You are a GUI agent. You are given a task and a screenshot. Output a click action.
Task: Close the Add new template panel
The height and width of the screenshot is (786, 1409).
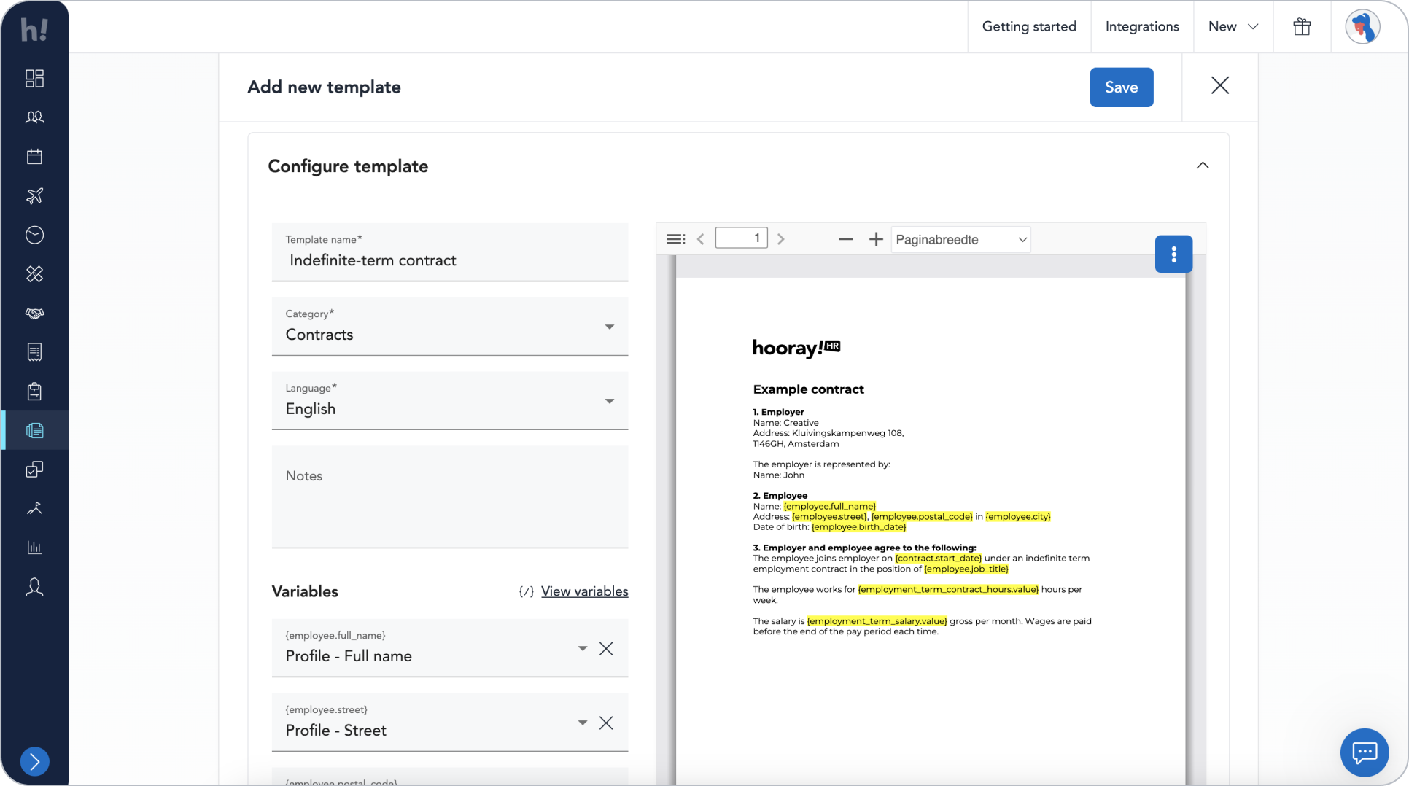coord(1220,86)
